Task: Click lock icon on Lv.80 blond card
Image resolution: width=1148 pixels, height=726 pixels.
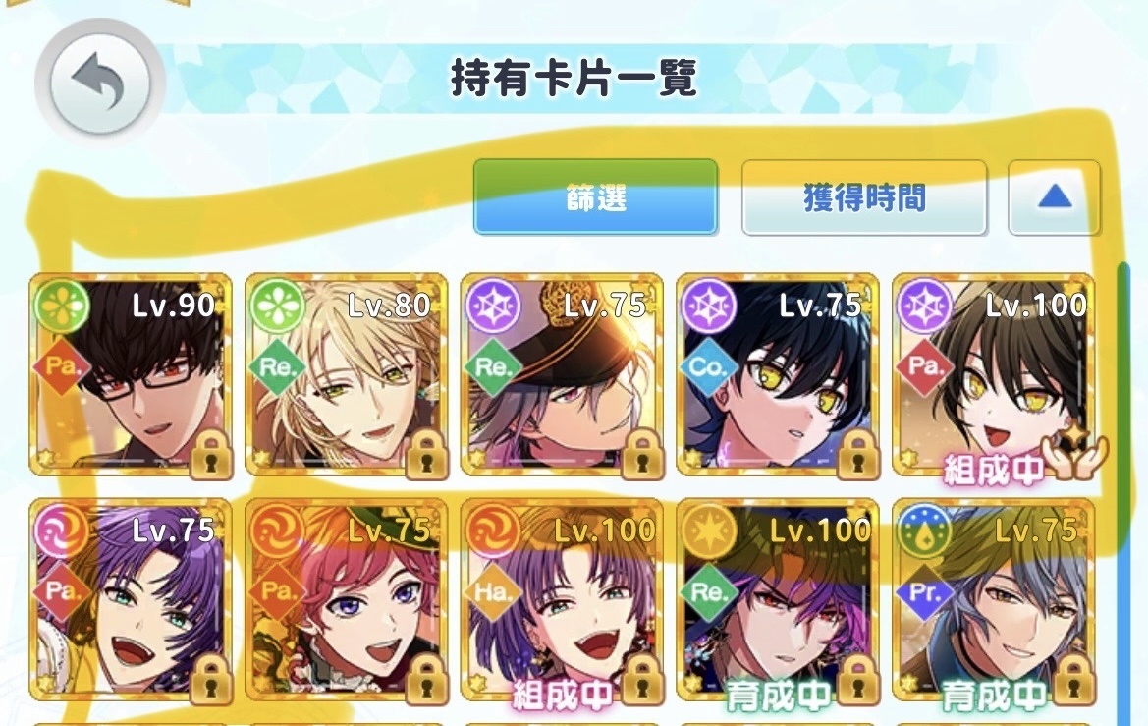Action: (x=426, y=454)
